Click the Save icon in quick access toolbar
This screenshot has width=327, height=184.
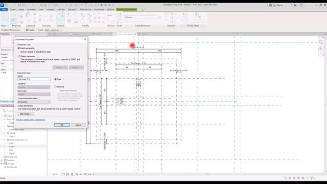19,5
